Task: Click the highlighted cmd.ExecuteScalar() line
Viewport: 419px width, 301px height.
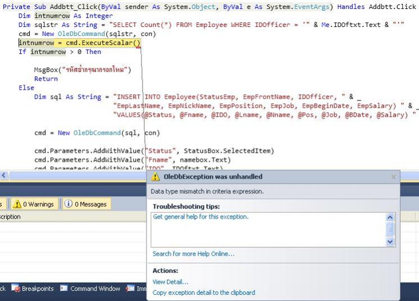Action: (79, 43)
